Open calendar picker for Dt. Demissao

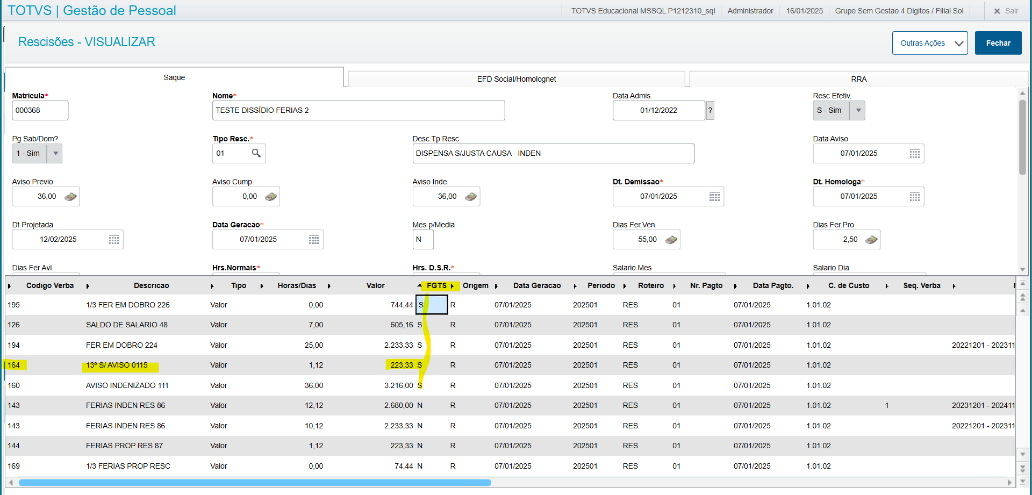pos(714,197)
